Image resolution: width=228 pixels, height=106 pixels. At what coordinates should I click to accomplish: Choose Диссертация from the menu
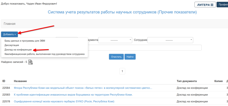coord(12,45)
